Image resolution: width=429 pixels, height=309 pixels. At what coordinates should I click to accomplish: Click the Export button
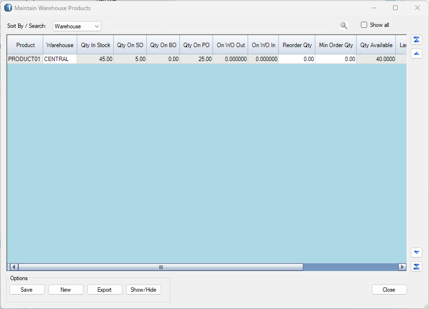click(104, 290)
